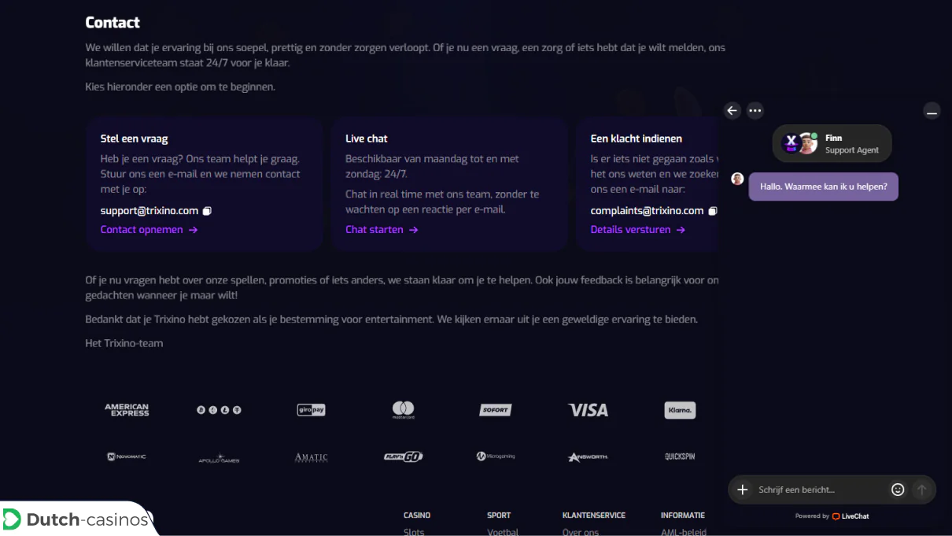Send message with the arrow button
Screen dimensions: 952x536
pos(921,490)
